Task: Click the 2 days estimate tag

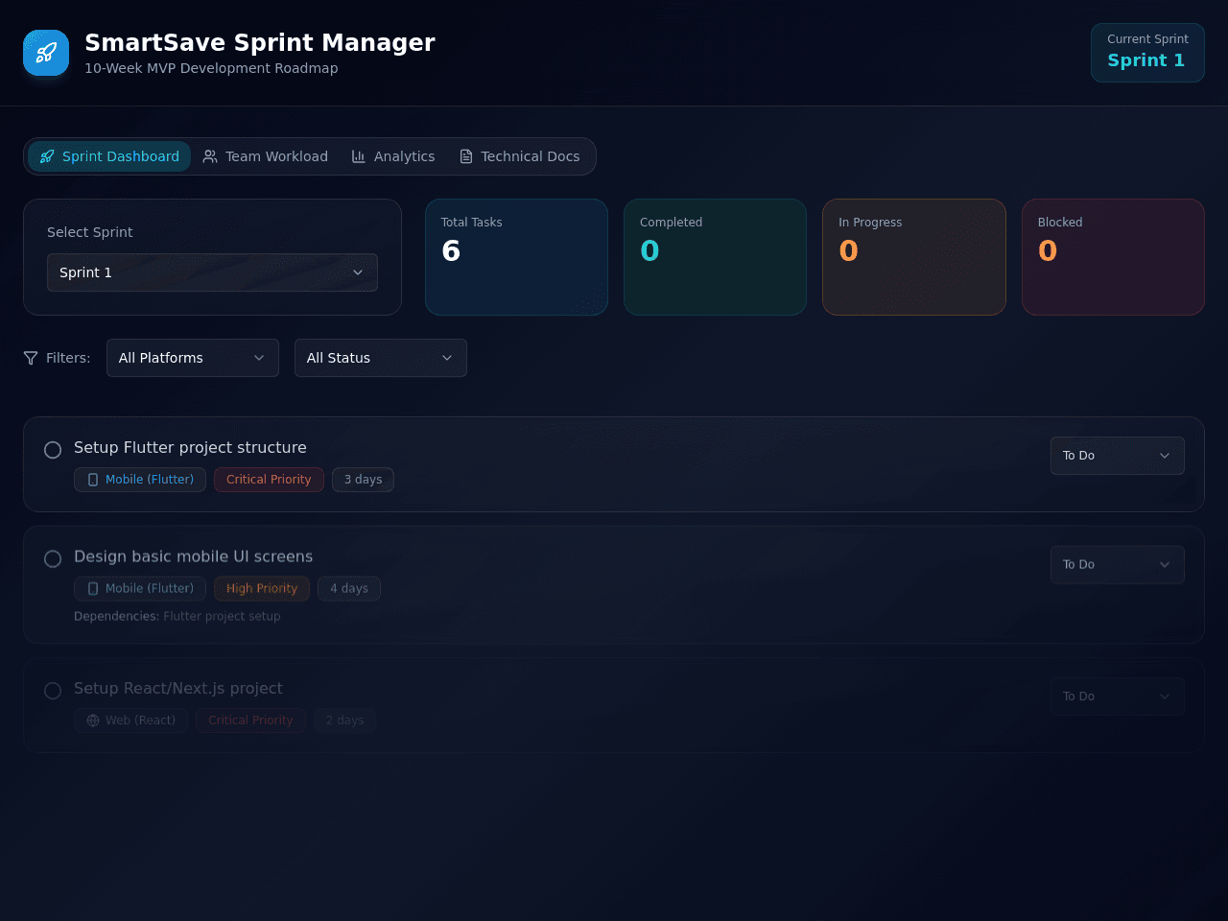Action: click(x=344, y=720)
